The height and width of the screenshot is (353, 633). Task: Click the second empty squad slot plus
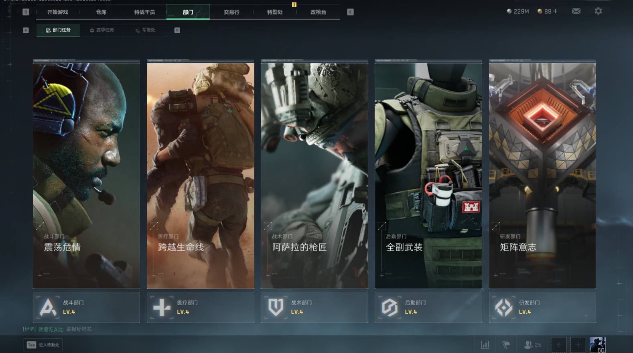(578, 345)
